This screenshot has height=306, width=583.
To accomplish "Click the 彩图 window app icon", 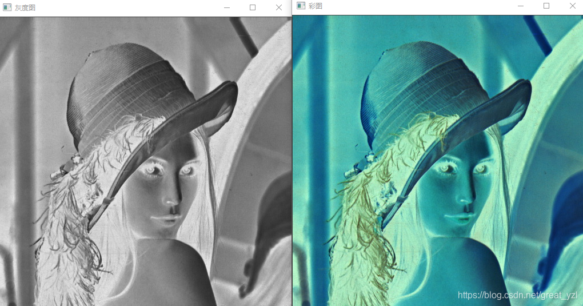I will [x=301, y=6].
